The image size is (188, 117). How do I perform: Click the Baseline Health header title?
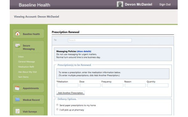point(34,5)
